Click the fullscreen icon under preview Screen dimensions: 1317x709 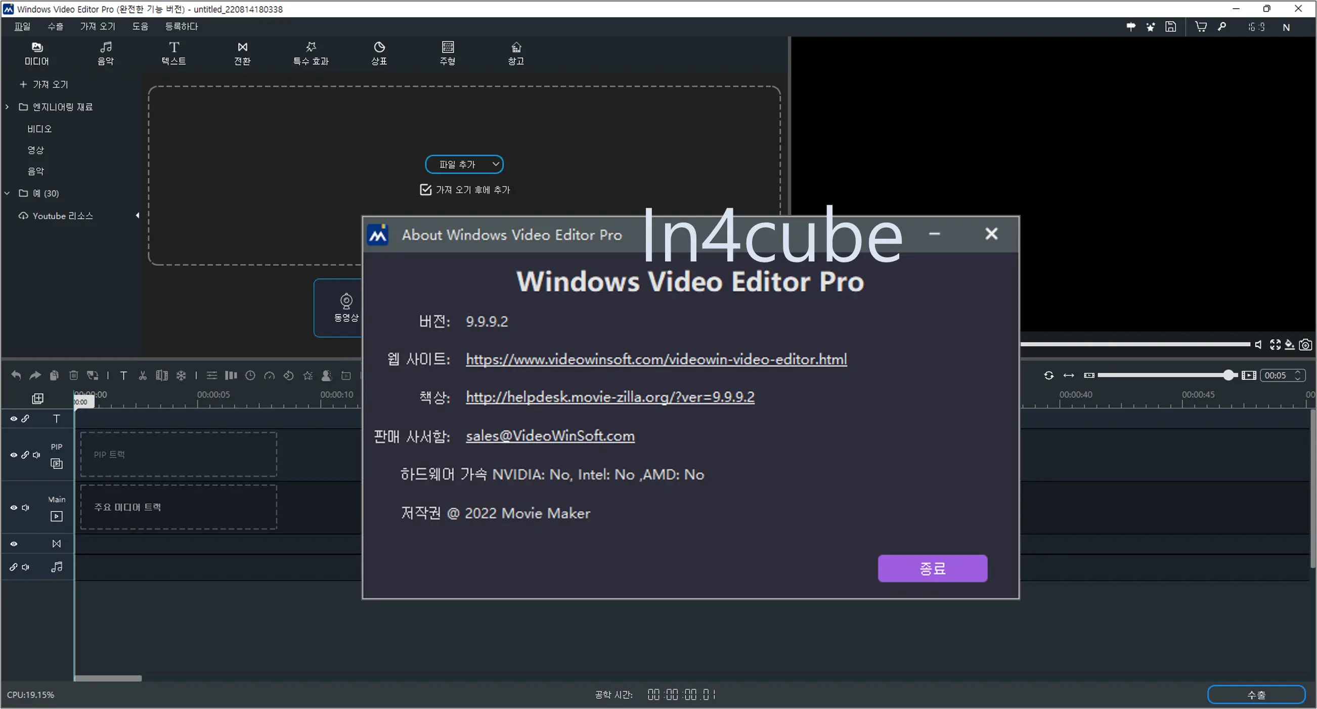(1275, 345)
